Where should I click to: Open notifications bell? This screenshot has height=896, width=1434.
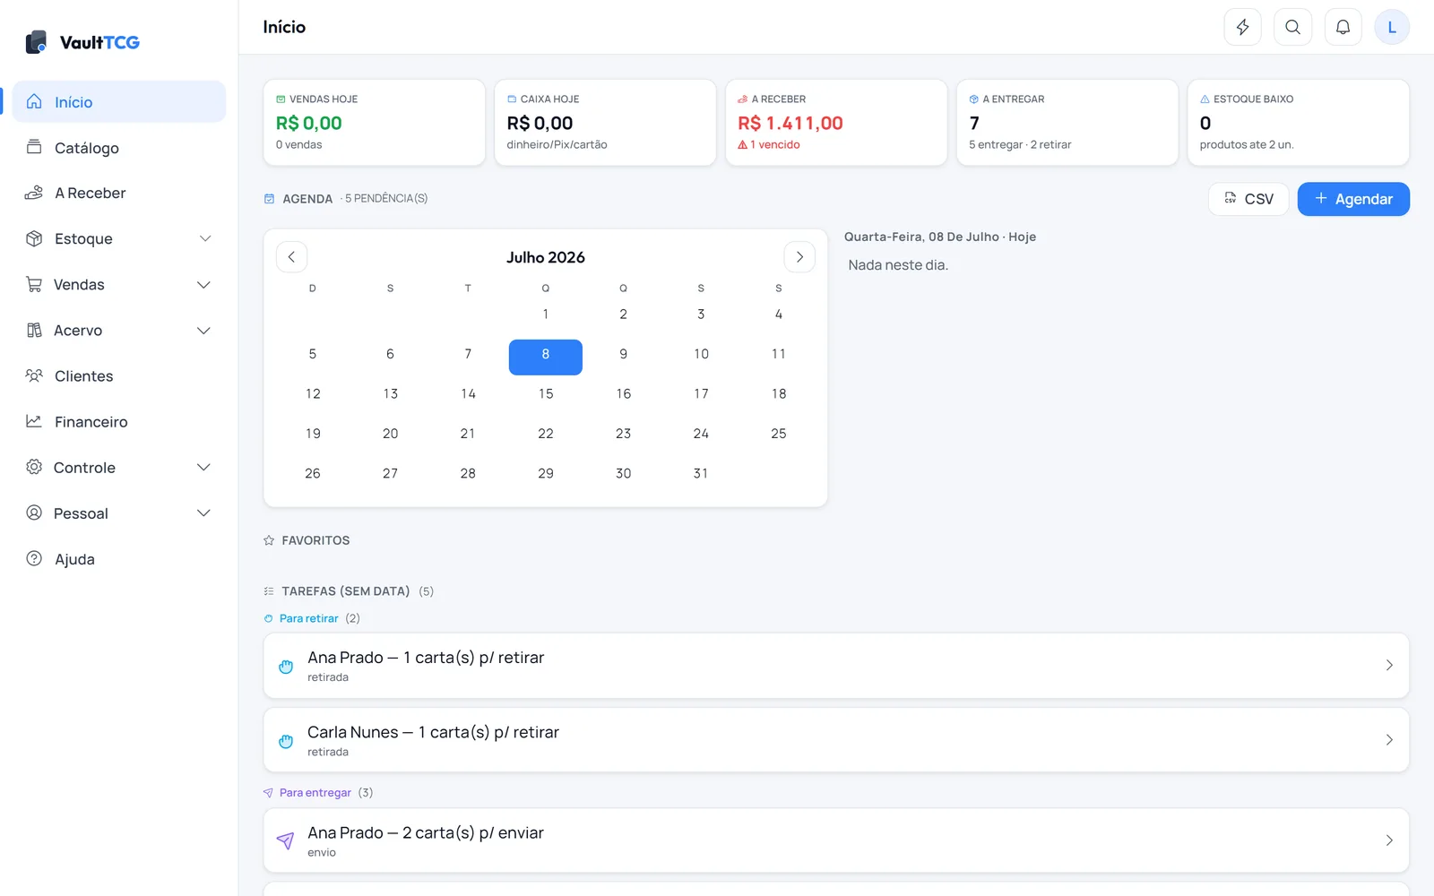point(1343,27)
